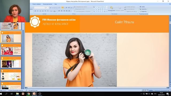Open the Упорядочить arrange menu
Screen dimensions: 171x96
(x=111, y=9)
